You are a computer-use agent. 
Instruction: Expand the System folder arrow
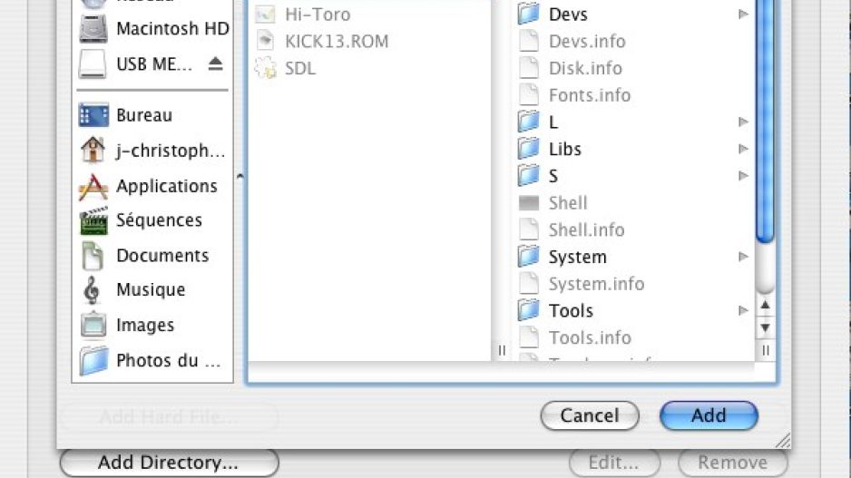pos(743,256)
